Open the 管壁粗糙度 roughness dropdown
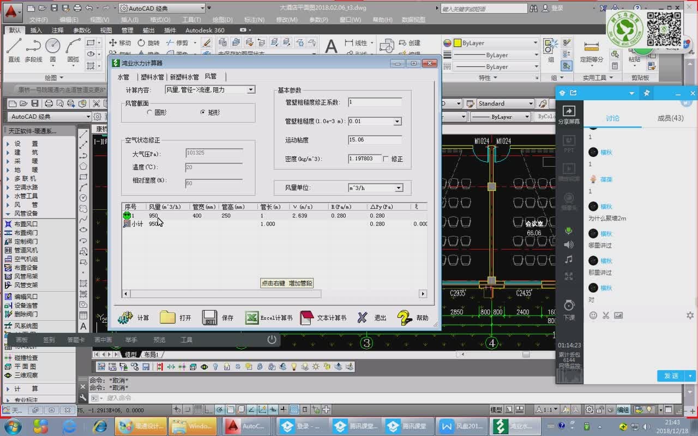Image resolution: width=698 pixels, height=436 pixels. coord(398,122)
